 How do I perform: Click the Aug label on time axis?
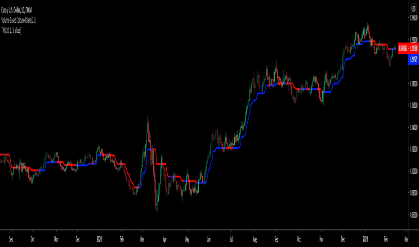pos(254,239)
